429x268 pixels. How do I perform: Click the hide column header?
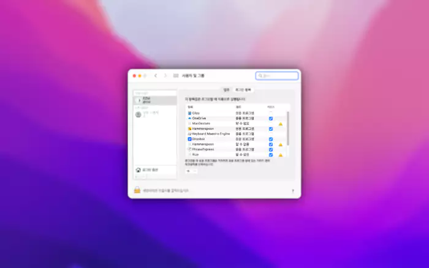point(271,107)
